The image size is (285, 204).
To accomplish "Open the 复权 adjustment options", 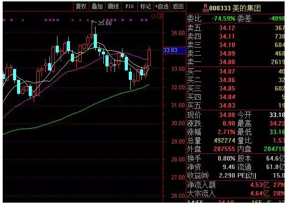I will click(81, 6).
